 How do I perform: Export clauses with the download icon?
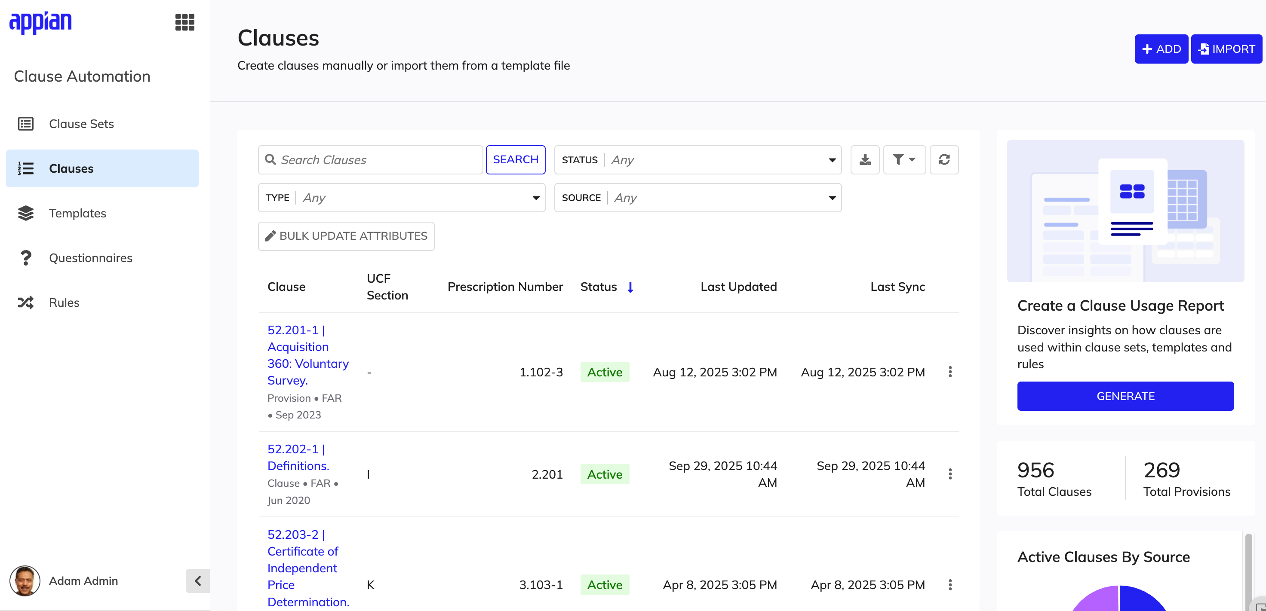[x=865, y=160]
